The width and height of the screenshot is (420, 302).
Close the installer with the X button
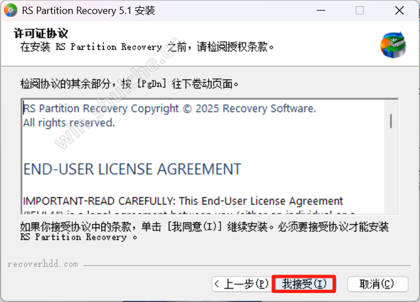(x=399, y=10)
